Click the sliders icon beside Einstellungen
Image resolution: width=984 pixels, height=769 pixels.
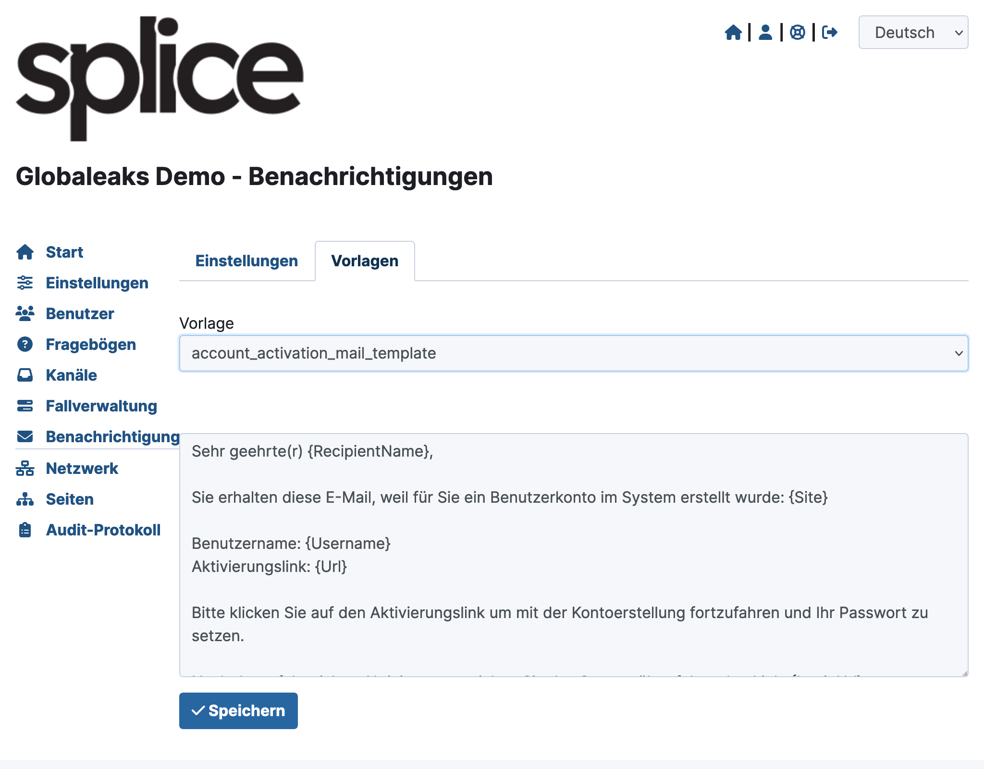coord(25,283)
